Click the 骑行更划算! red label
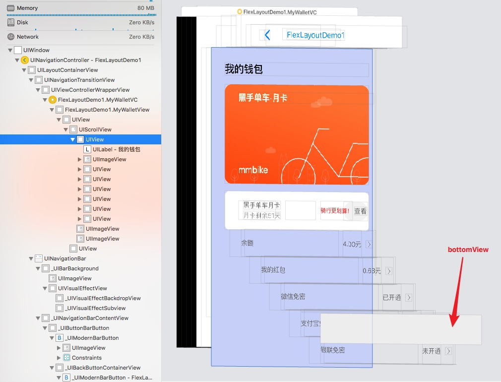 pyautogui.click(x=335, y=211)
